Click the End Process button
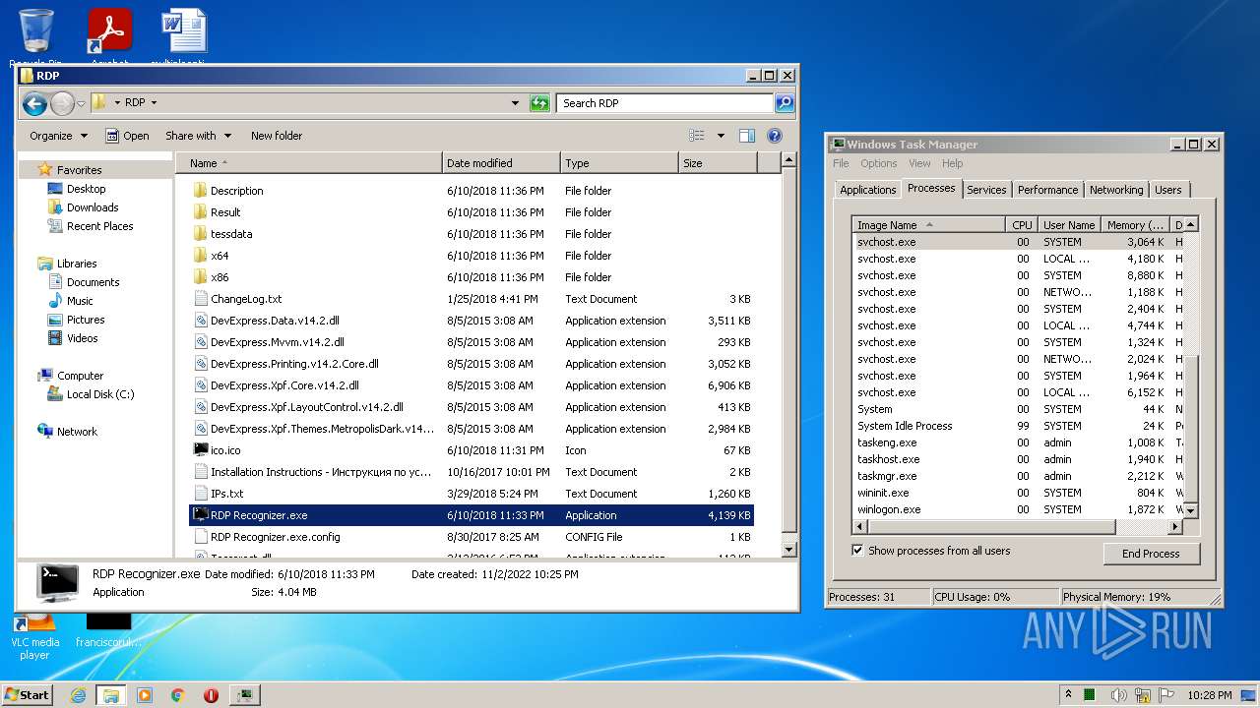The width and height of the screenshot is (1260, 708). pos(1151,554)
